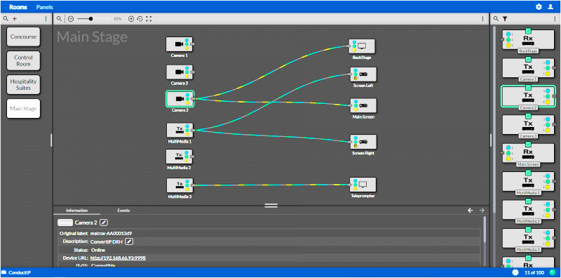Edit the Camera 2 device name
561x278 pixels.
103,223
